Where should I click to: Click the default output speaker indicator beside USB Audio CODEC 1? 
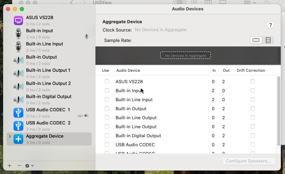(86, 115)
